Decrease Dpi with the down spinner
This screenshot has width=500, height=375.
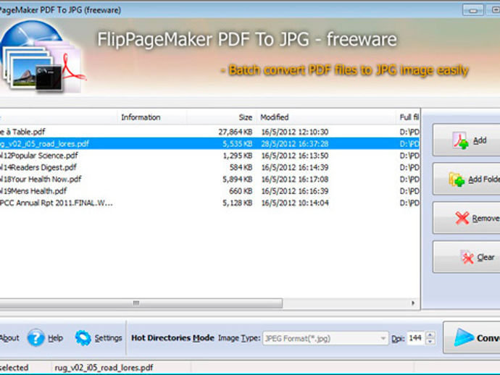tap(430, 341)
